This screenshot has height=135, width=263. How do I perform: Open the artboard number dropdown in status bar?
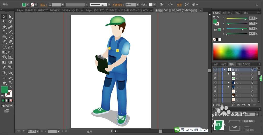58,131
